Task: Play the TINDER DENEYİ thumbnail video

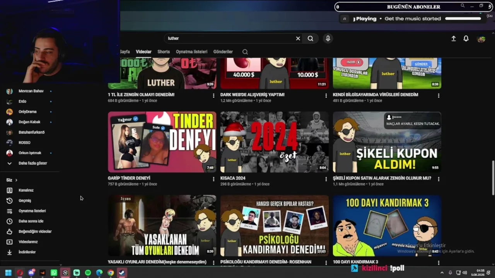Action: point(162,142)
